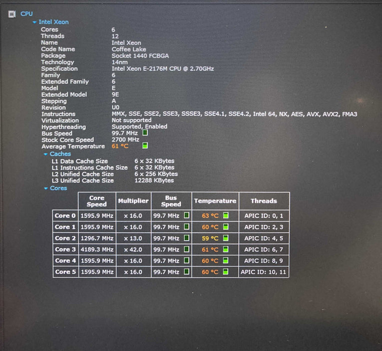Click the CPU chip icon at top
Viewport: 382px width, 351px height.
(x=12, y=14)
